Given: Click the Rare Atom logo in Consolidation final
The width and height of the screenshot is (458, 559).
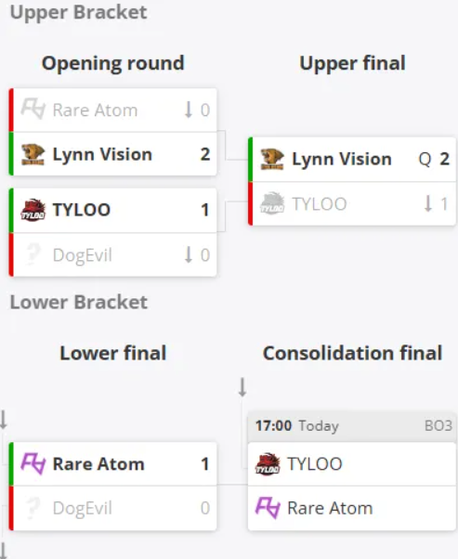Looking at the screenshot, I should click(268, 508).
